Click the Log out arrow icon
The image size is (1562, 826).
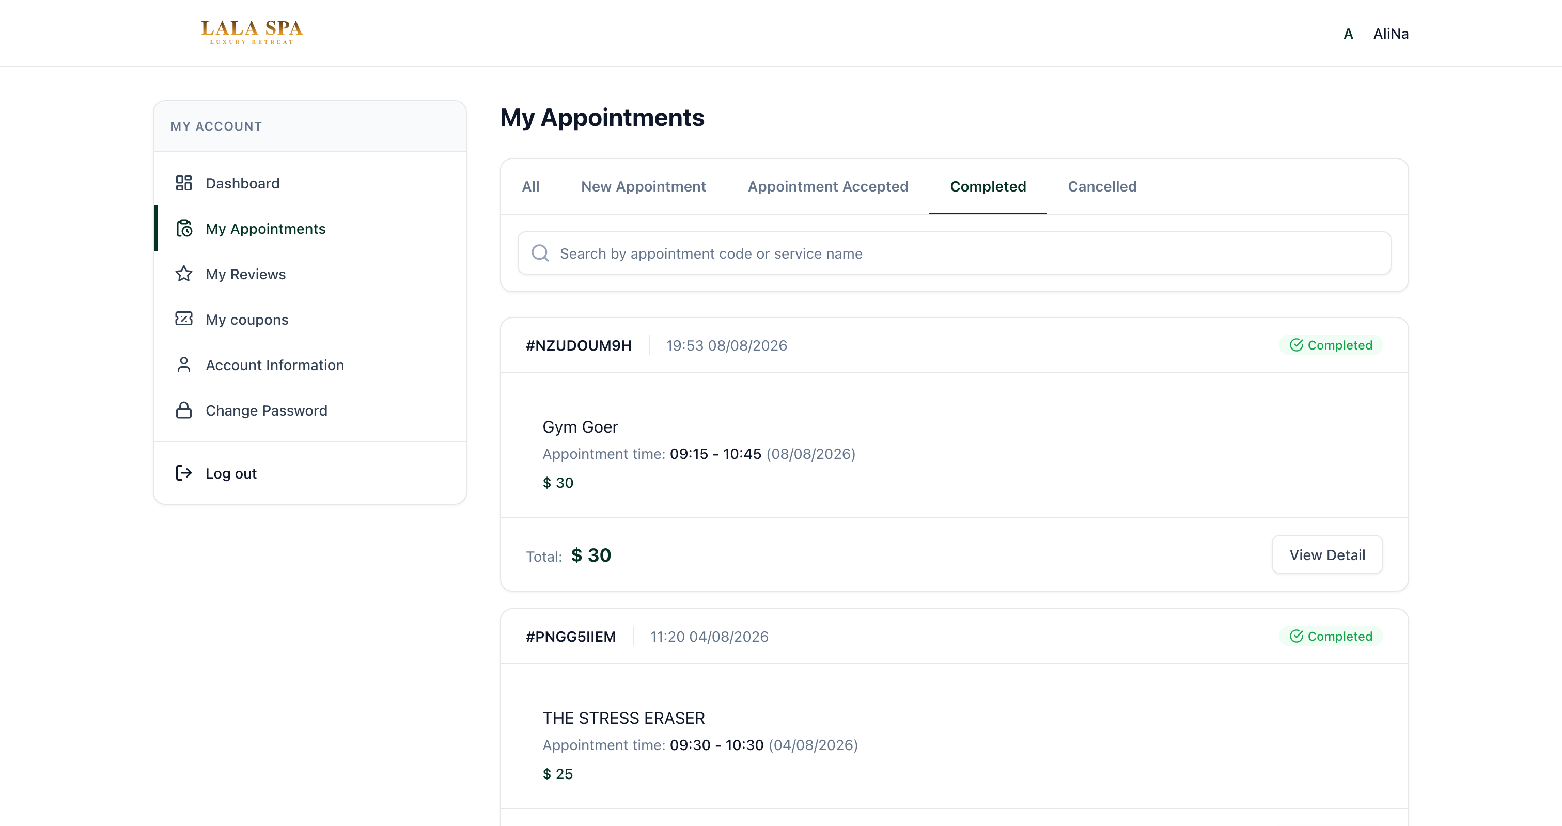[x=184, y=473]
